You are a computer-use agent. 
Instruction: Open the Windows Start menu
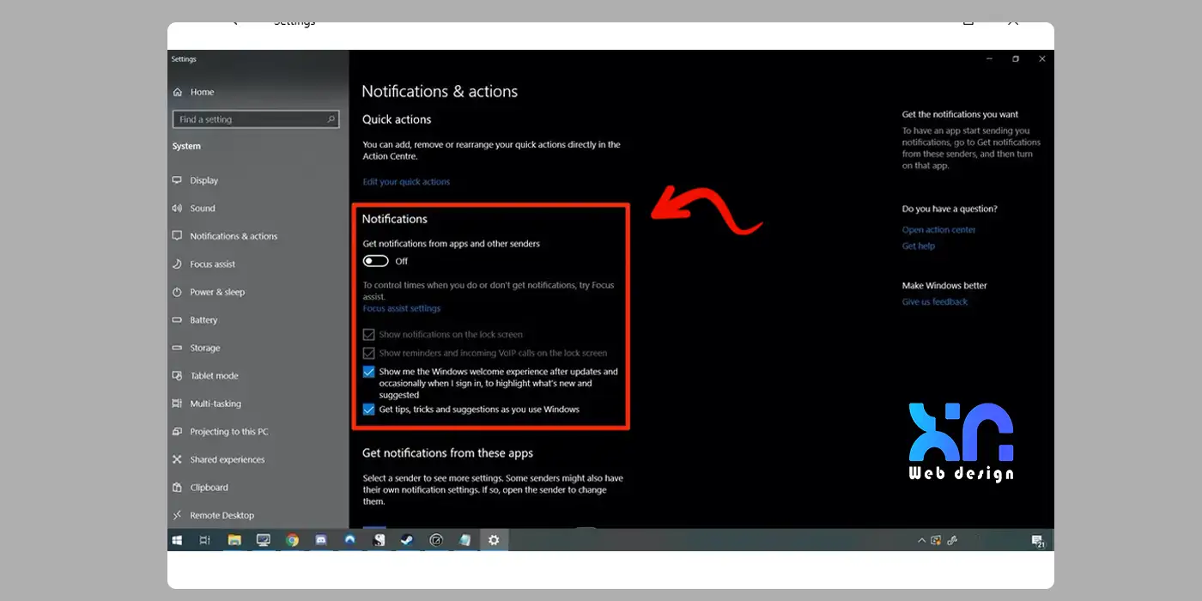click(178, 540)
